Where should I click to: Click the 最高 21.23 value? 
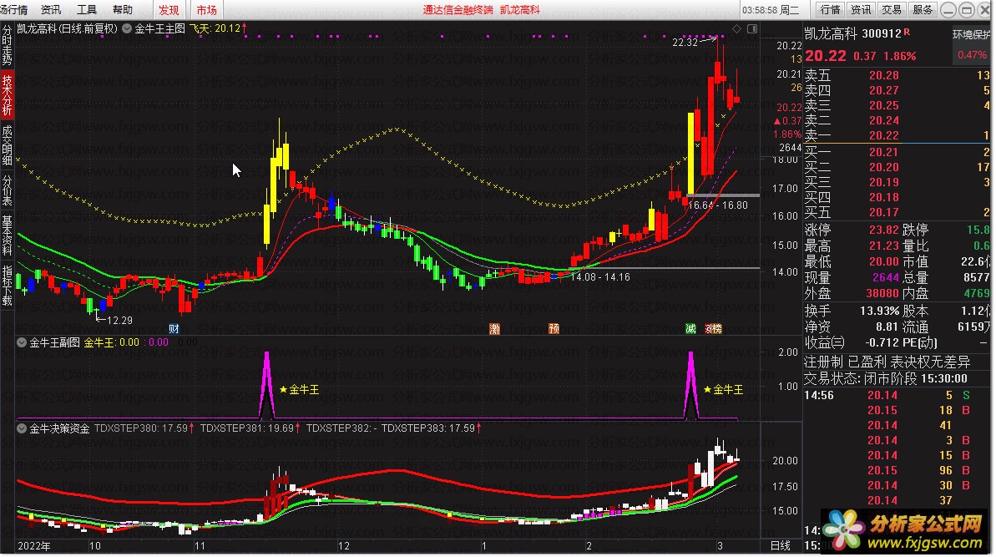(883, 246)
